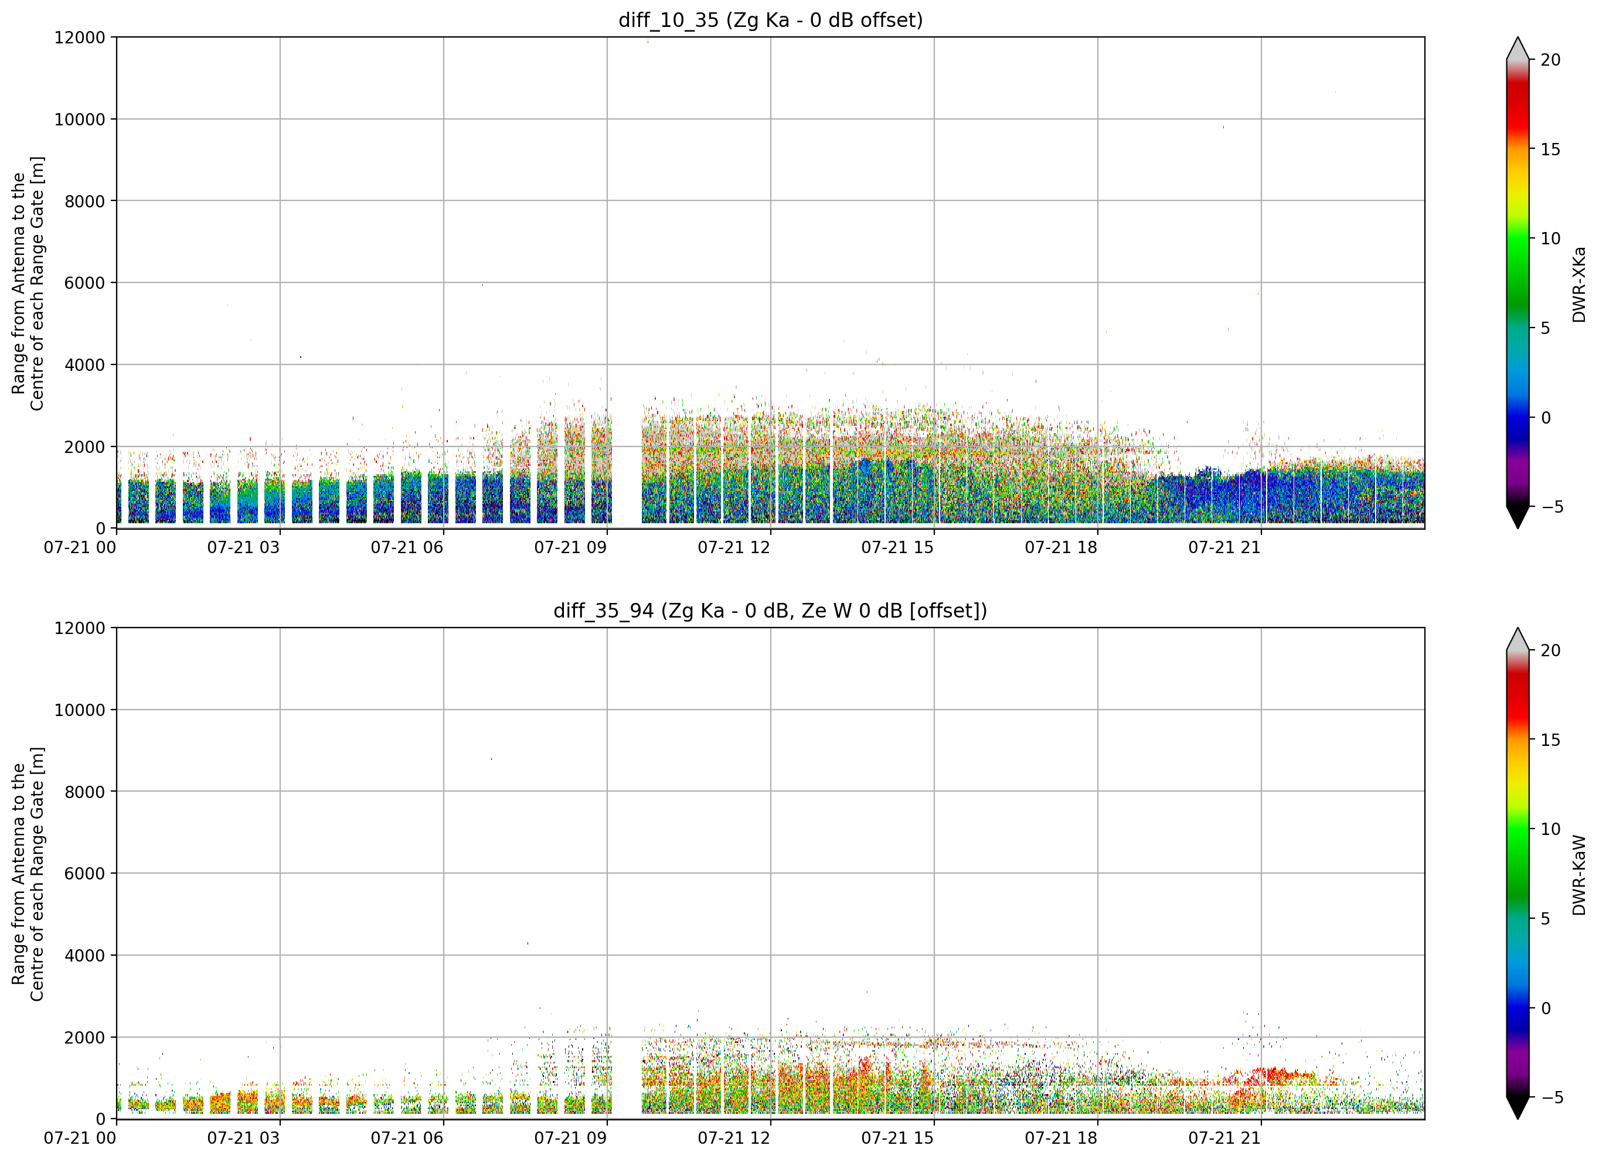Click the 5 tick on DWR-XKa colorbar
Image resolution: width=1599 pixels, height=1159 pixels.
tap(1546, 328)
